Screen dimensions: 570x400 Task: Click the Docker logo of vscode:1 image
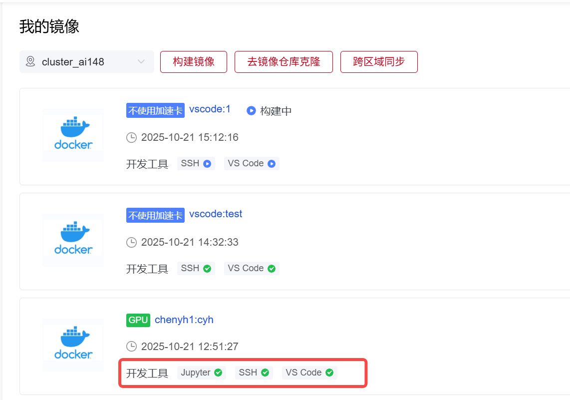73,135
